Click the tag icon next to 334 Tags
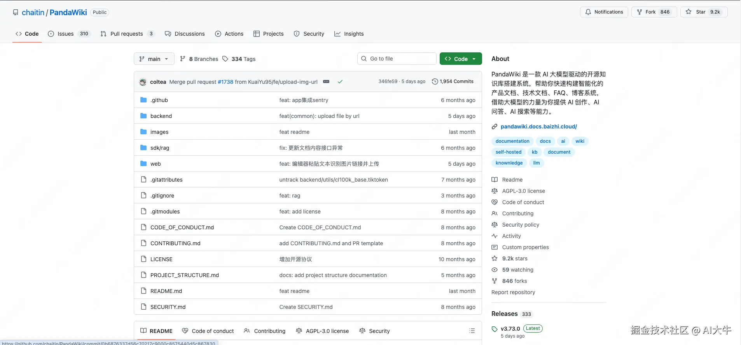 click(x=225, y=59)
